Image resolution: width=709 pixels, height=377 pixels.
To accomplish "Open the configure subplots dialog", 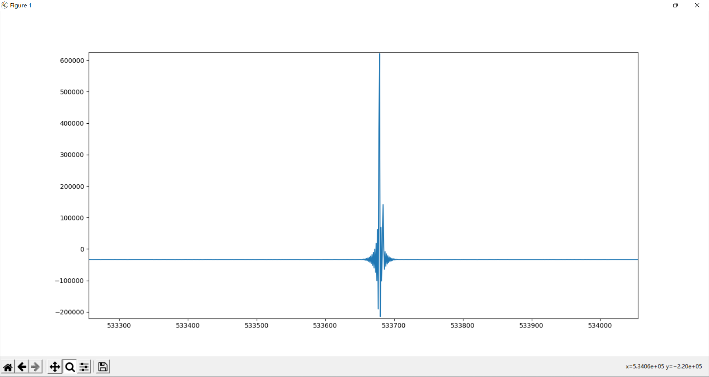I will pyautogui.click(x=84, y=367).
